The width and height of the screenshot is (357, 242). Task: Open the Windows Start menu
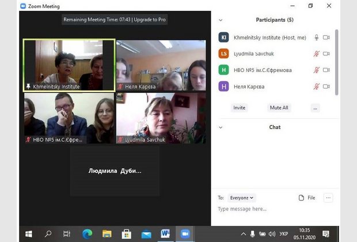[x=29, y=234]
